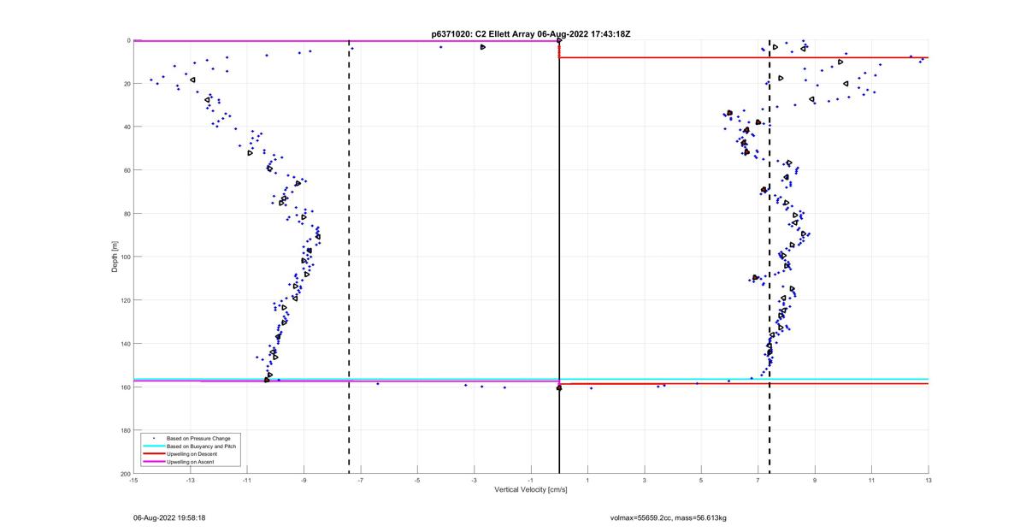The height and width of the screenshot is (532, 1026).
Task: Click the x-axis tick label '-11'
Action: coord(247,481)
